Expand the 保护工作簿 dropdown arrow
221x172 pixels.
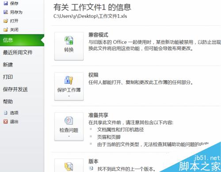point(69,96)
